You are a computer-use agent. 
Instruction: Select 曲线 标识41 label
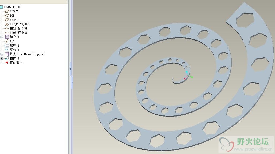pos(18,33)
